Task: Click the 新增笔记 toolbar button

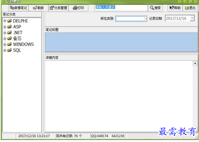Action: pyautogui.click(x=19, y=8)
